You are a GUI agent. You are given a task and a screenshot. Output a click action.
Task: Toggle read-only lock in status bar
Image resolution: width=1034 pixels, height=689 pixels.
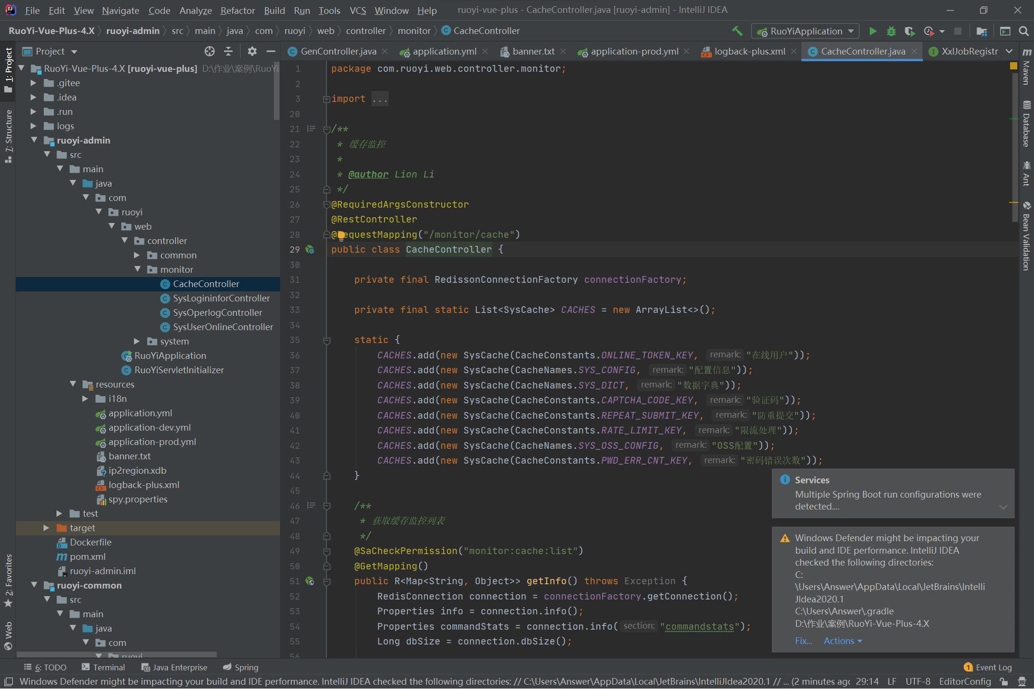point(1004,681)
